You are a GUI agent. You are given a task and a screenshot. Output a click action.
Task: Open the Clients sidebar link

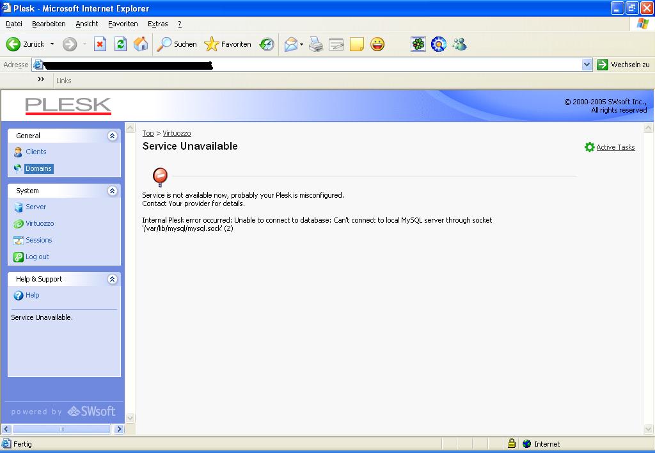(36, 152)
